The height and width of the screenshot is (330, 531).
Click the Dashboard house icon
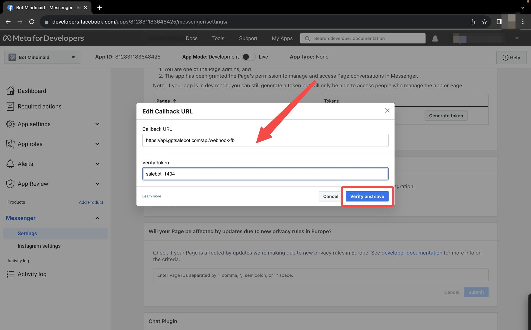pyautogui.click(x=10, y=91)
